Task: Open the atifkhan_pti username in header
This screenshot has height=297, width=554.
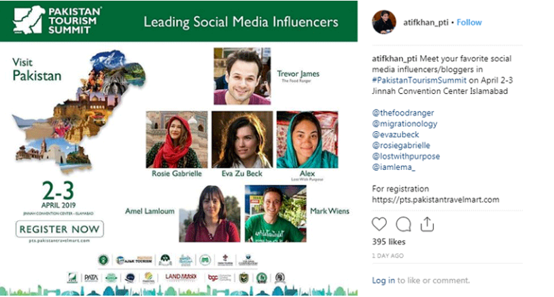Action: coord(426,22)
